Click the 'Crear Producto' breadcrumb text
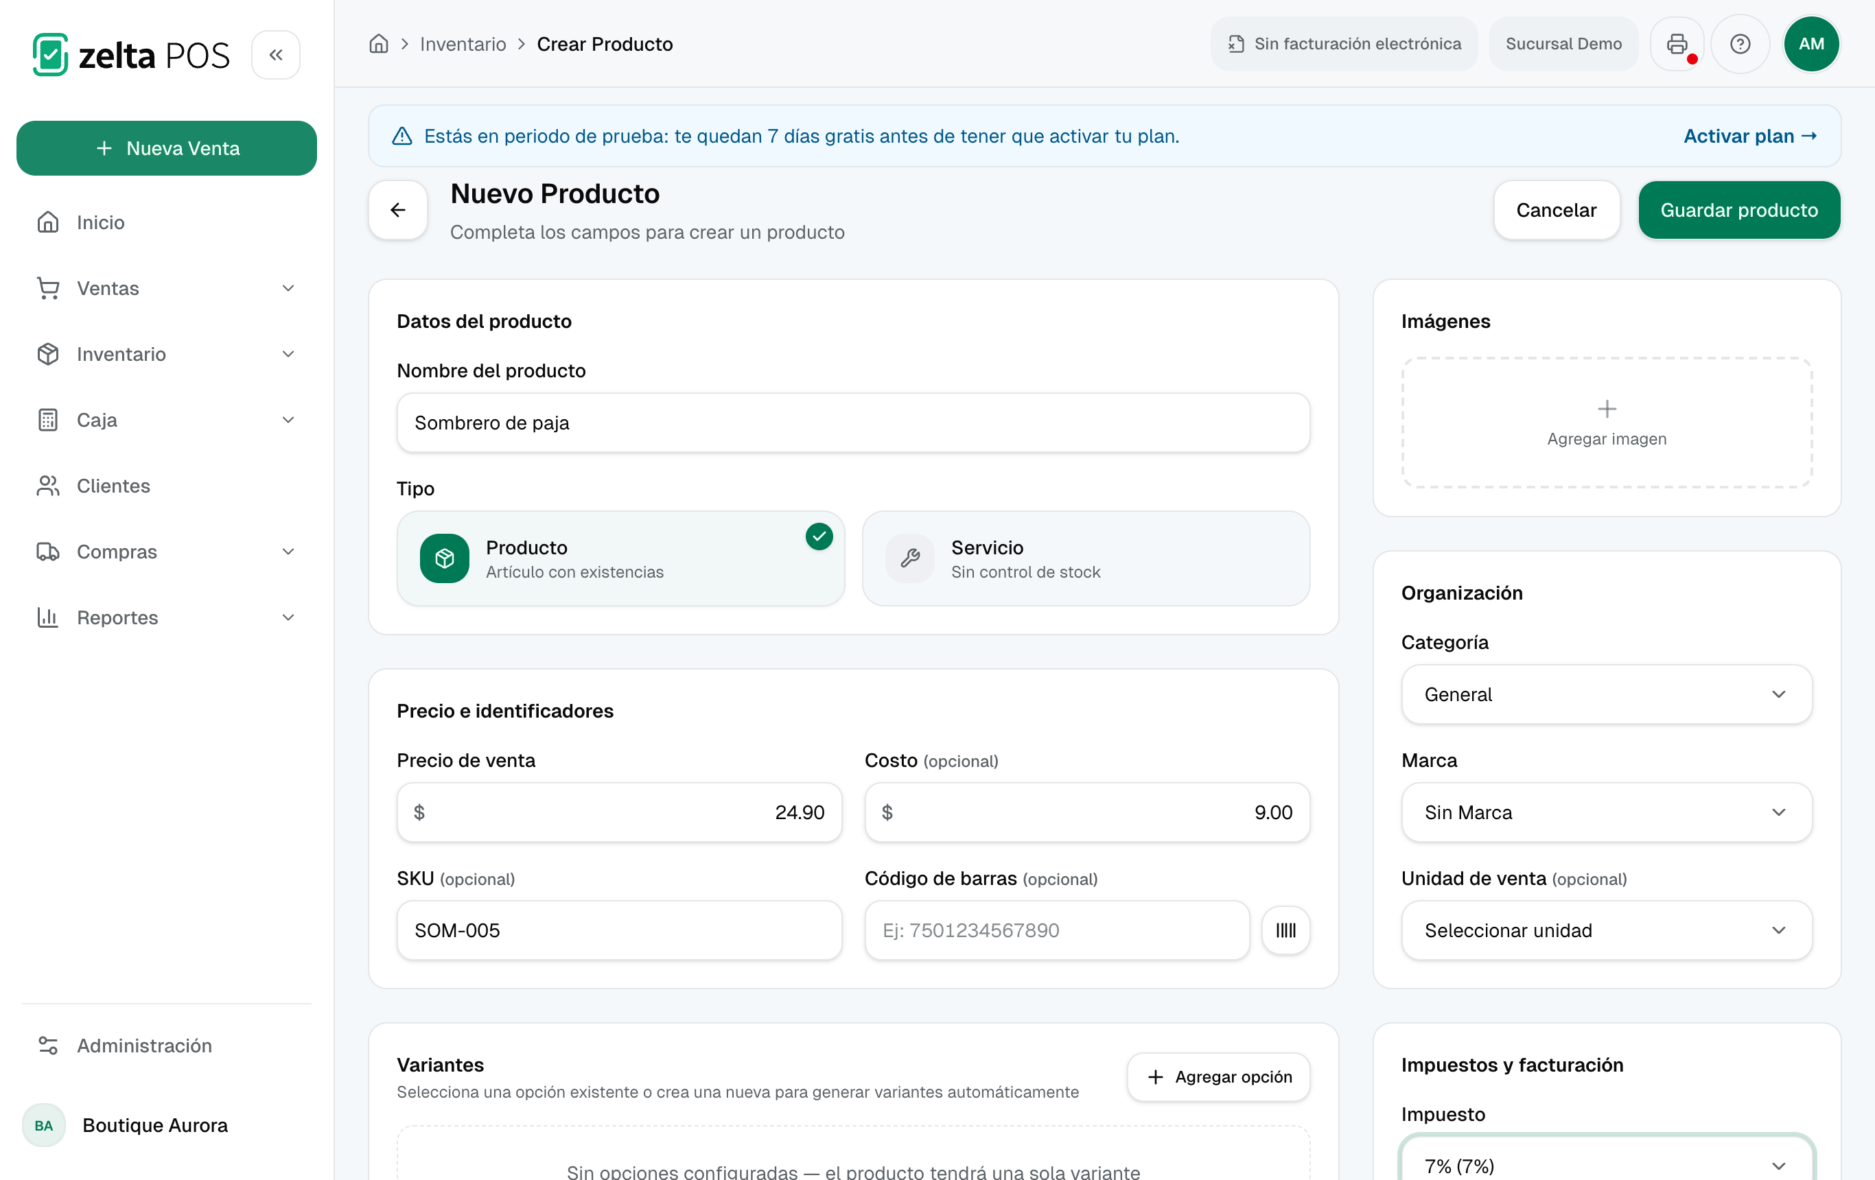This screenshot has height=1180, width=1875. click(x=604, y=44)
